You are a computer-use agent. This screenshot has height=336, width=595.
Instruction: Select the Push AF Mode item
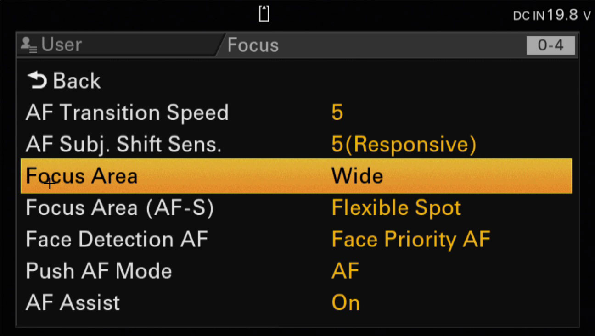point(99,271)
